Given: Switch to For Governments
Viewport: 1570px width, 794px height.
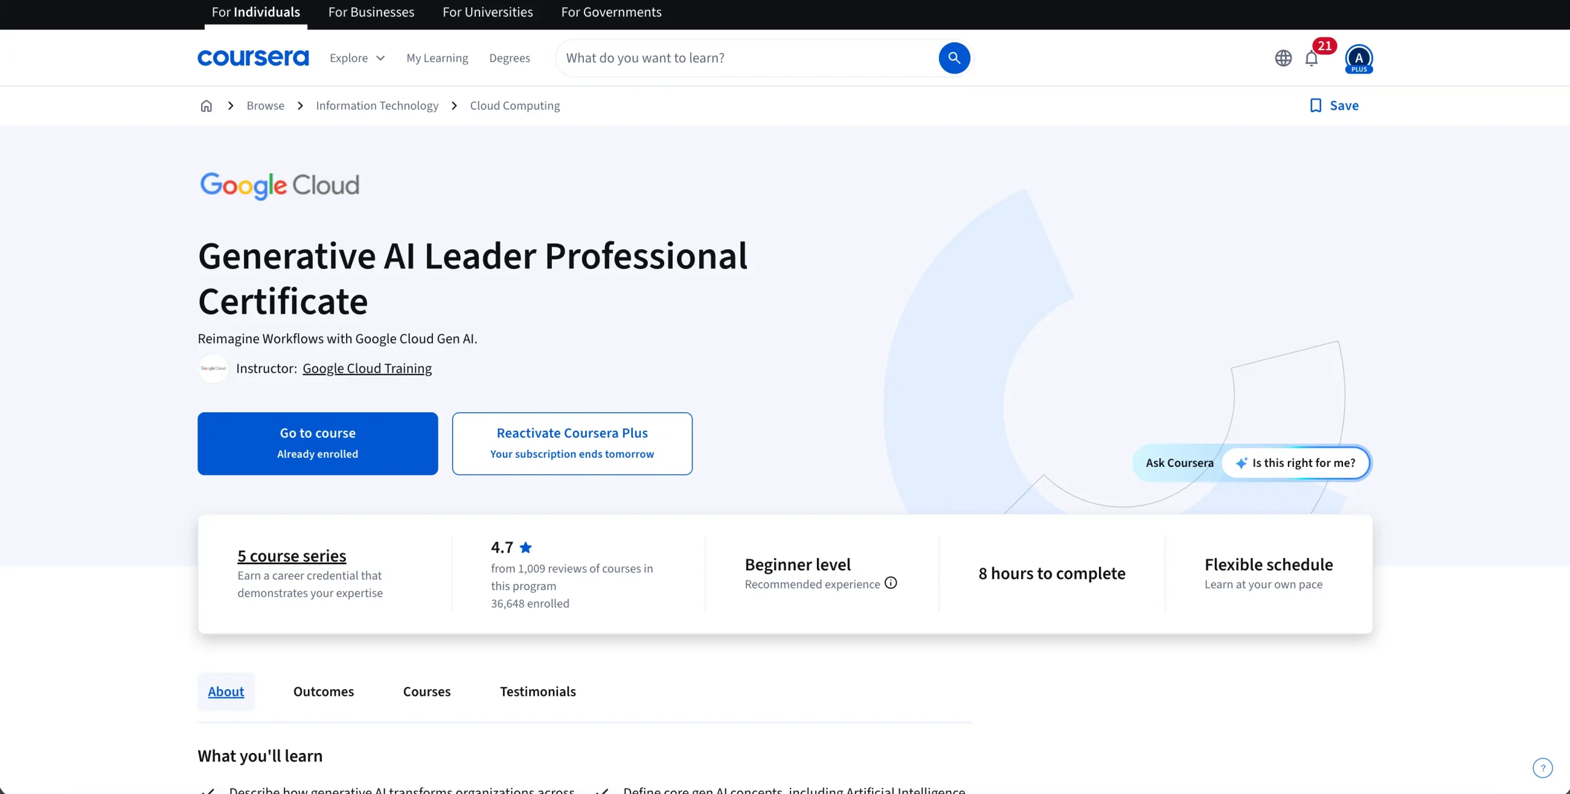Looking at the screenshot, I should 611,12.
